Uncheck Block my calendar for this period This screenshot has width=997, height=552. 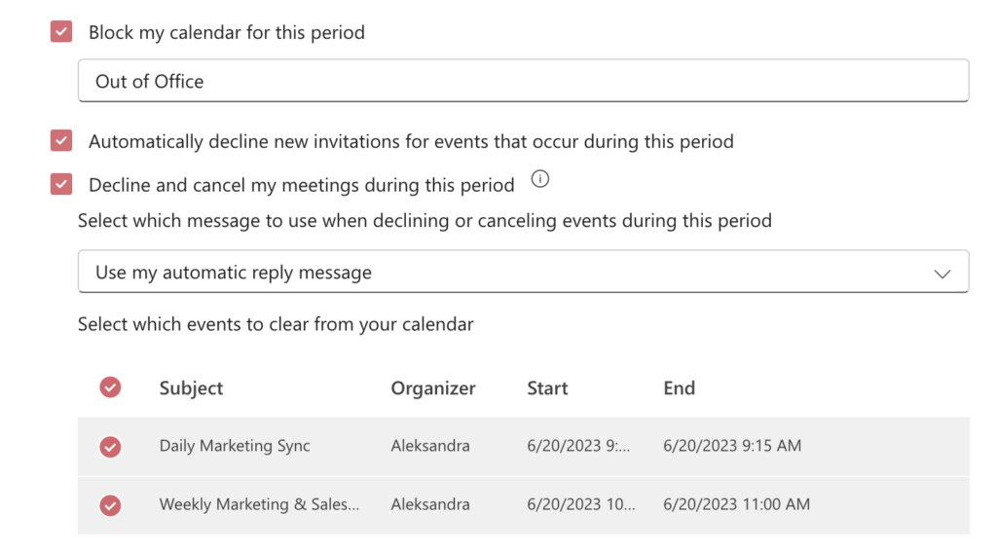61,32
